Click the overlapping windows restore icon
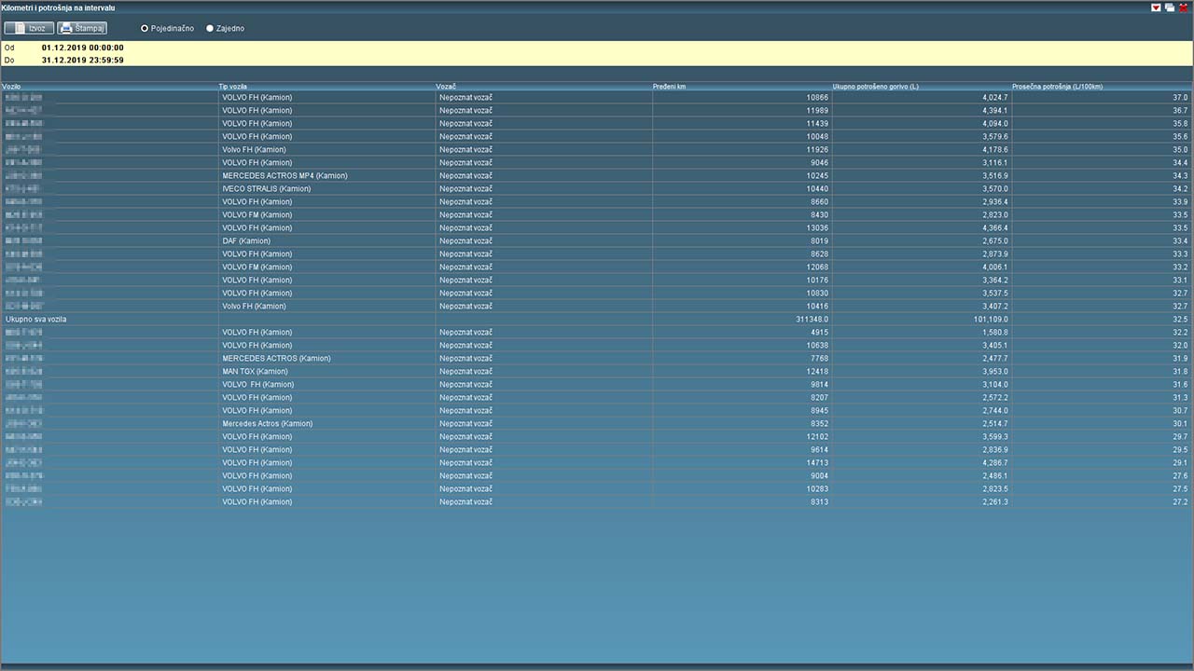 (1170, 7)
